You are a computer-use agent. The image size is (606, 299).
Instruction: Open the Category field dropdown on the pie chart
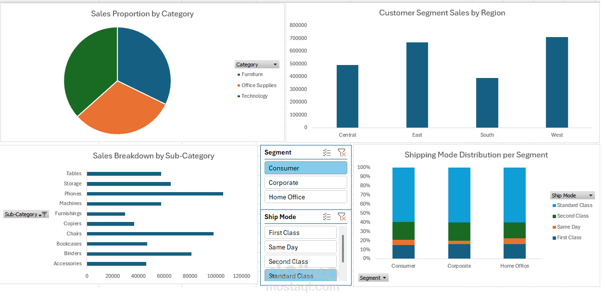(257, 65)
